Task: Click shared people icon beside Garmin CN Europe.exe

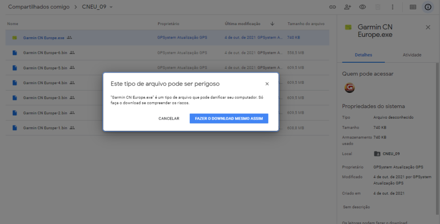Action: pos(69,38)
